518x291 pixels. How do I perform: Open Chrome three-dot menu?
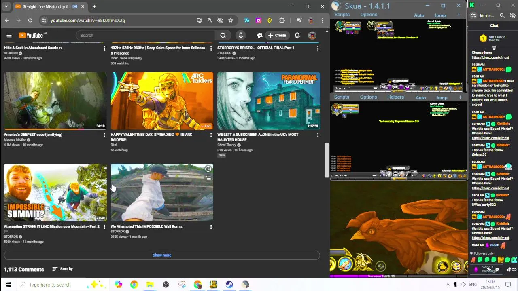(323, 20)
